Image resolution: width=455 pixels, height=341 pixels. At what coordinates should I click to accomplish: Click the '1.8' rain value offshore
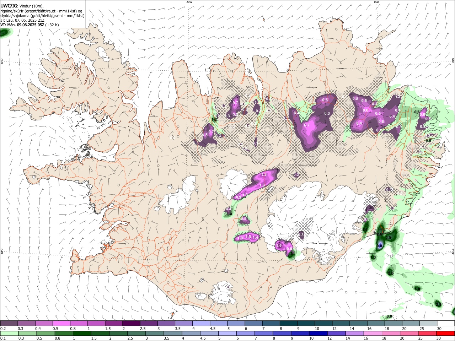tap(417, 289)
